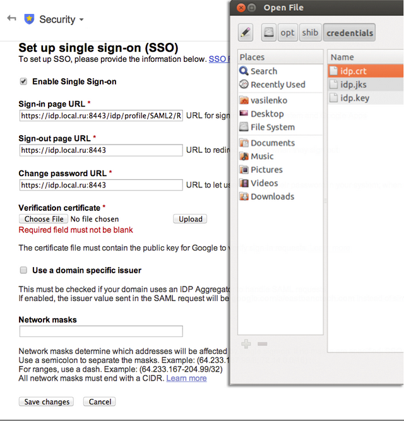Select Search in Places sidebar
The height and width of the screenshot is (421, 404).
280,71
